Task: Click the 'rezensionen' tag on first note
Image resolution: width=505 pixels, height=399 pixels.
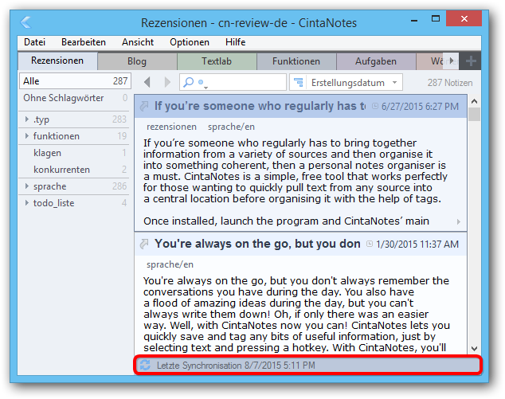Action: click(x=171, y=127)
